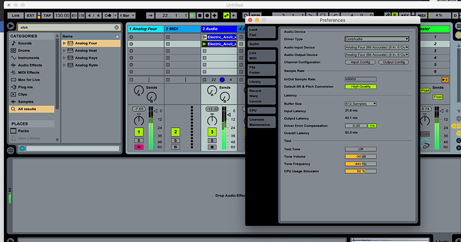Click the arrangement Record circle button
The image size is (461, 242).
click(x=207, y=15)
